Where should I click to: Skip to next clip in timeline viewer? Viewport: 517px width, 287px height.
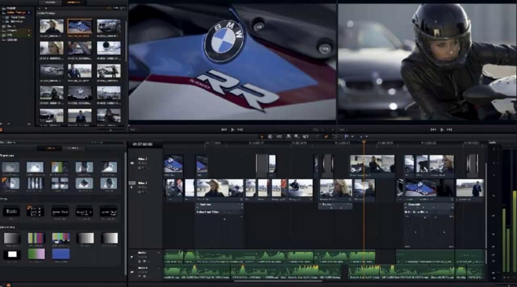click(449, 130)
